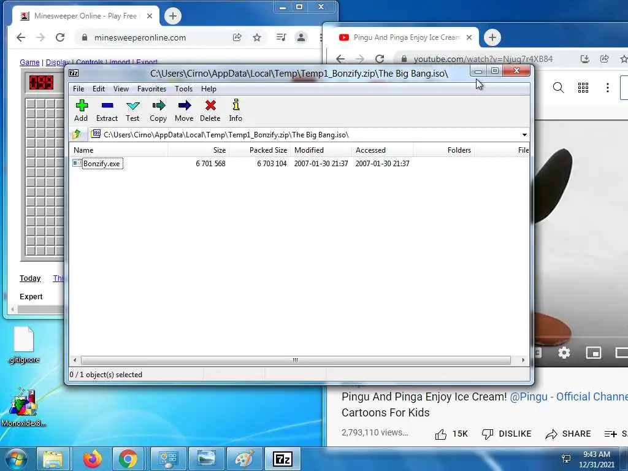
Task: Sort by the Folders column header
Action: click(x=444, y=150)
